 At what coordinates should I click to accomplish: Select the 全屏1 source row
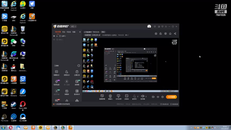[67, 36]
